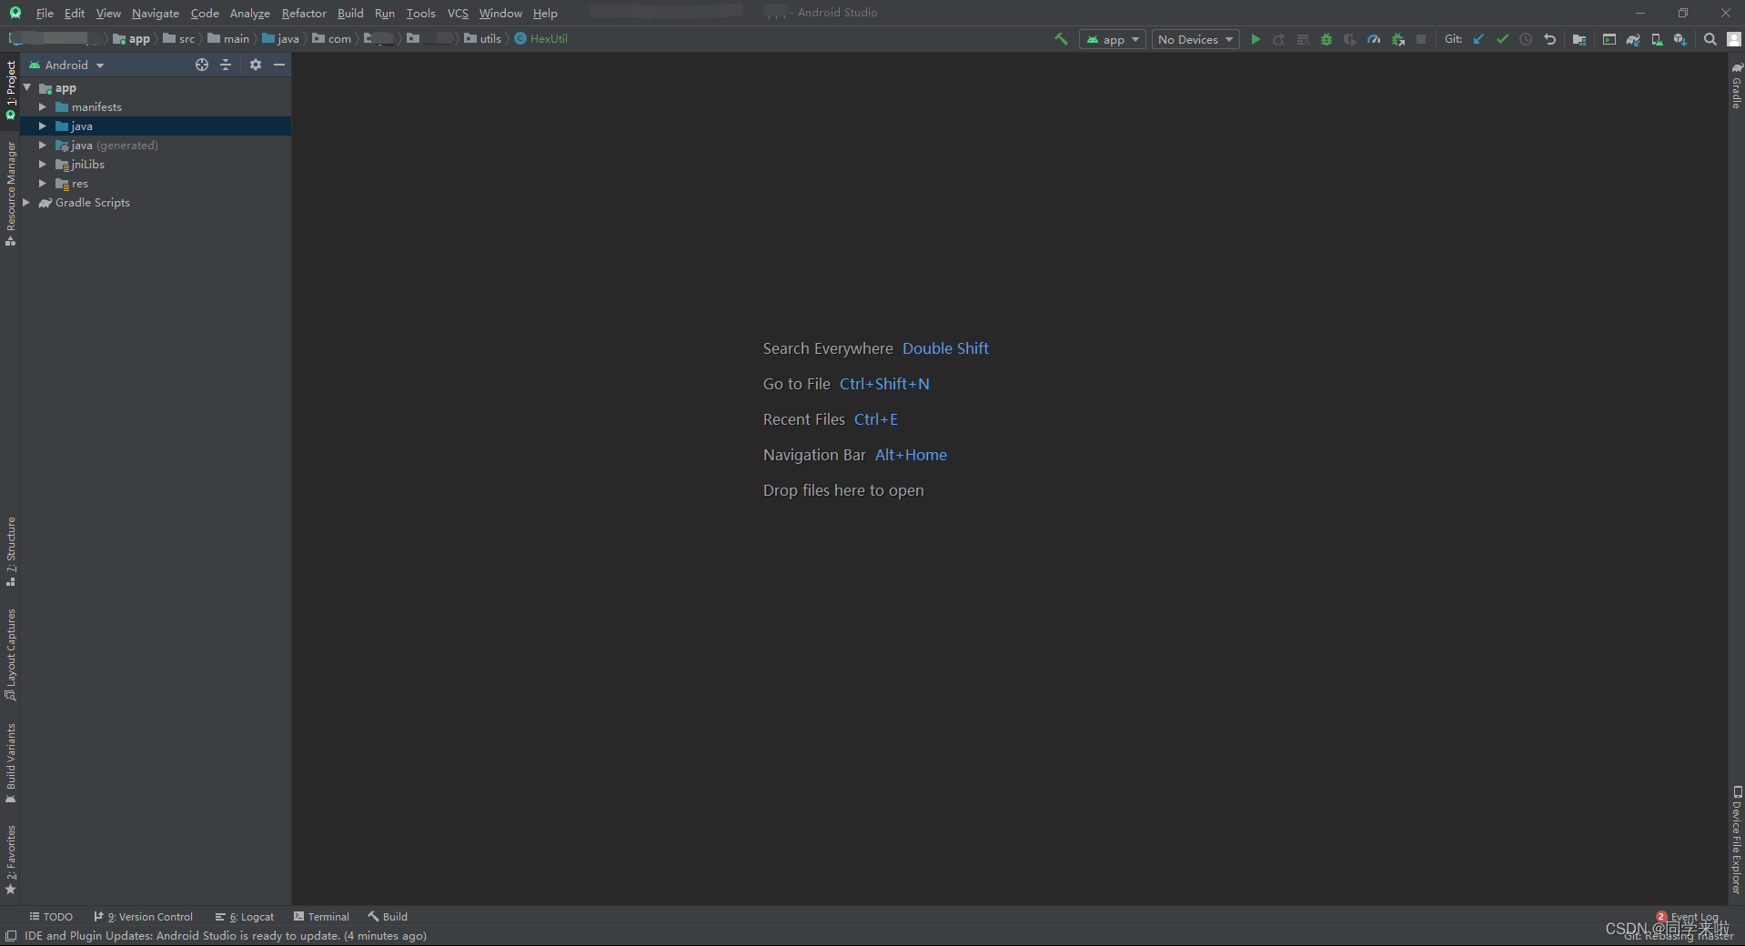Open the Build menu

pos(350,14)
